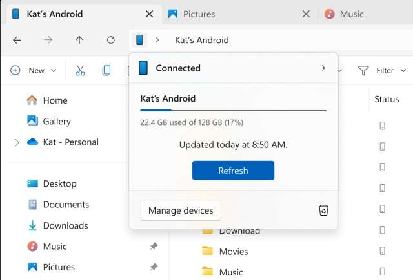Go up one folder level
413x280 pixels.
pyautogui.click(x=79, y=40)
